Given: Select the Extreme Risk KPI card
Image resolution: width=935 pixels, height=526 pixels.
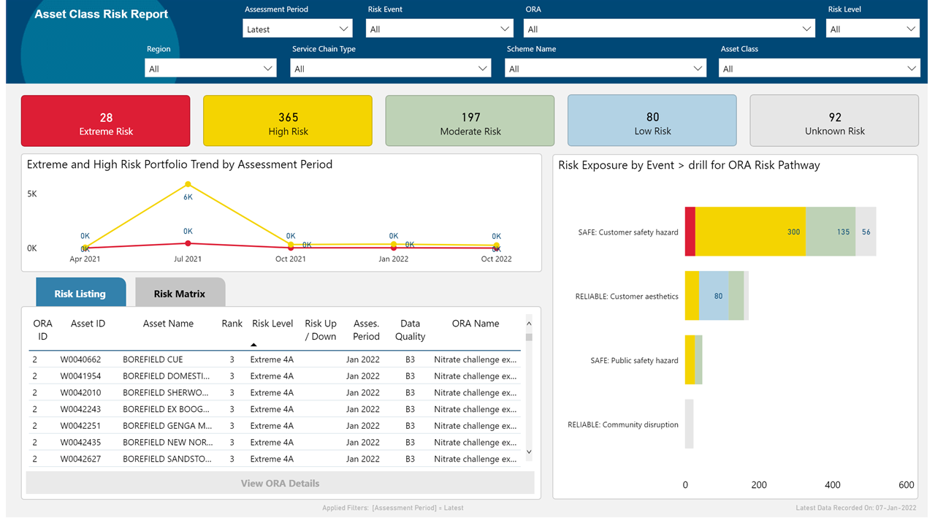Looking at the screenshot, I should pos(105,120).
